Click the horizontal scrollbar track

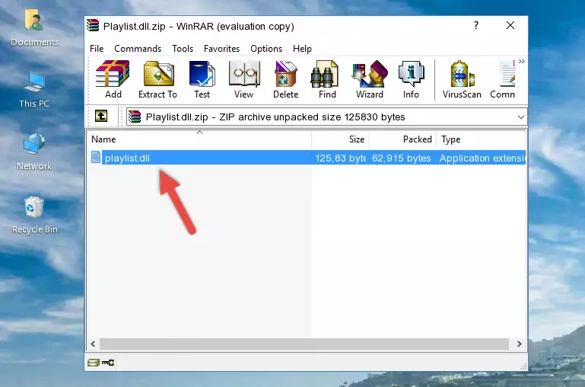click(304, 344)
